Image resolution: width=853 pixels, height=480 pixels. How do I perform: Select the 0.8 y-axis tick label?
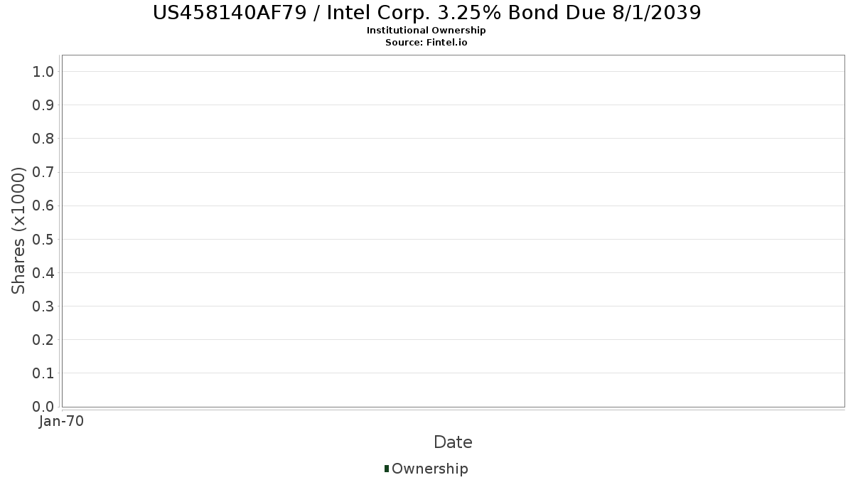click(43, 139)
